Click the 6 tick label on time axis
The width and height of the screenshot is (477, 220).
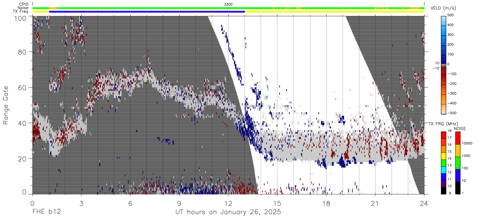point(130,203)
